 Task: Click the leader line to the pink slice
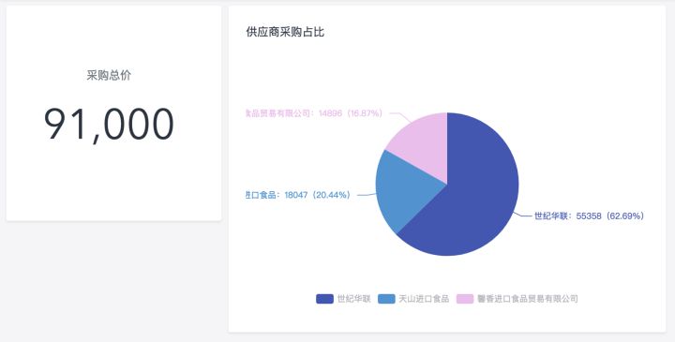coord(401,116)
